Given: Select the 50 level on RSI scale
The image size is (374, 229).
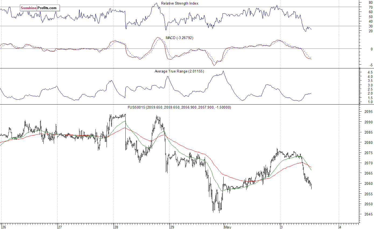Looking at the screenshot, I should pyautogui.click(x=371, y=17).
